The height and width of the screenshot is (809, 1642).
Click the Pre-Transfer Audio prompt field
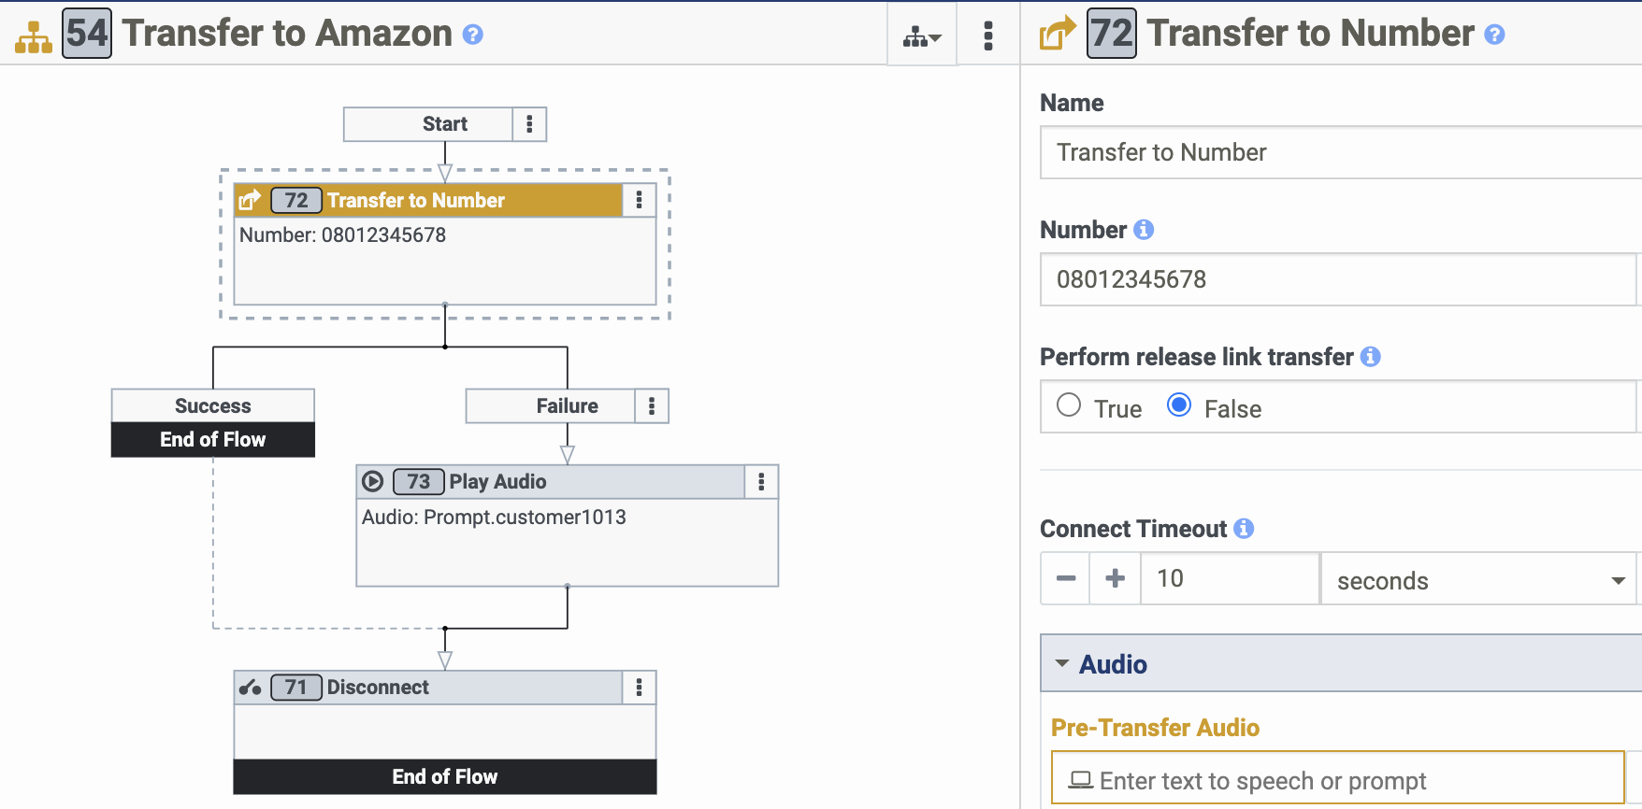1337,779
